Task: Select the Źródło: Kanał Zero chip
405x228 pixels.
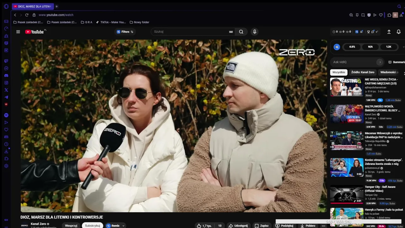Action: coord(363,72)
